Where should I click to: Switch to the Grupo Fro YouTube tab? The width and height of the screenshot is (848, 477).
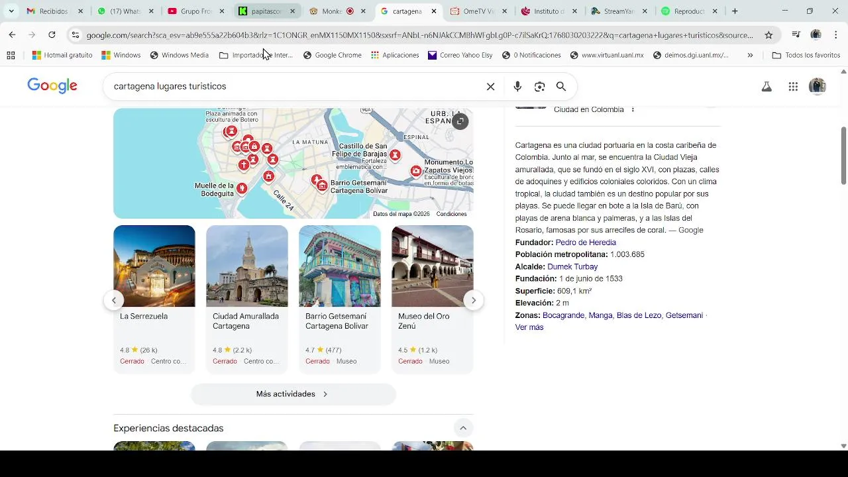tap(195, 11)
